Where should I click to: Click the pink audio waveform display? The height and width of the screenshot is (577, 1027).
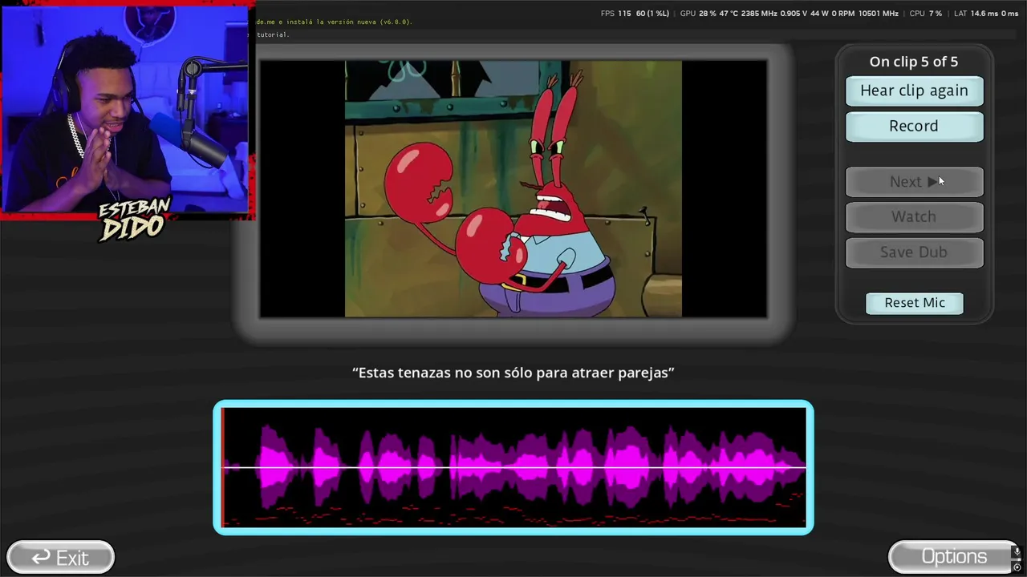513,467
